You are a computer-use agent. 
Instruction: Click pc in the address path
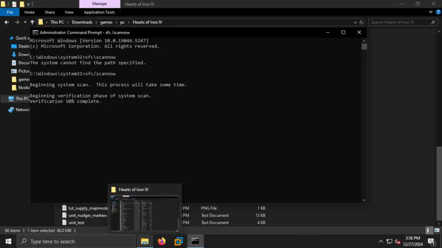click(x=123, y=22)
